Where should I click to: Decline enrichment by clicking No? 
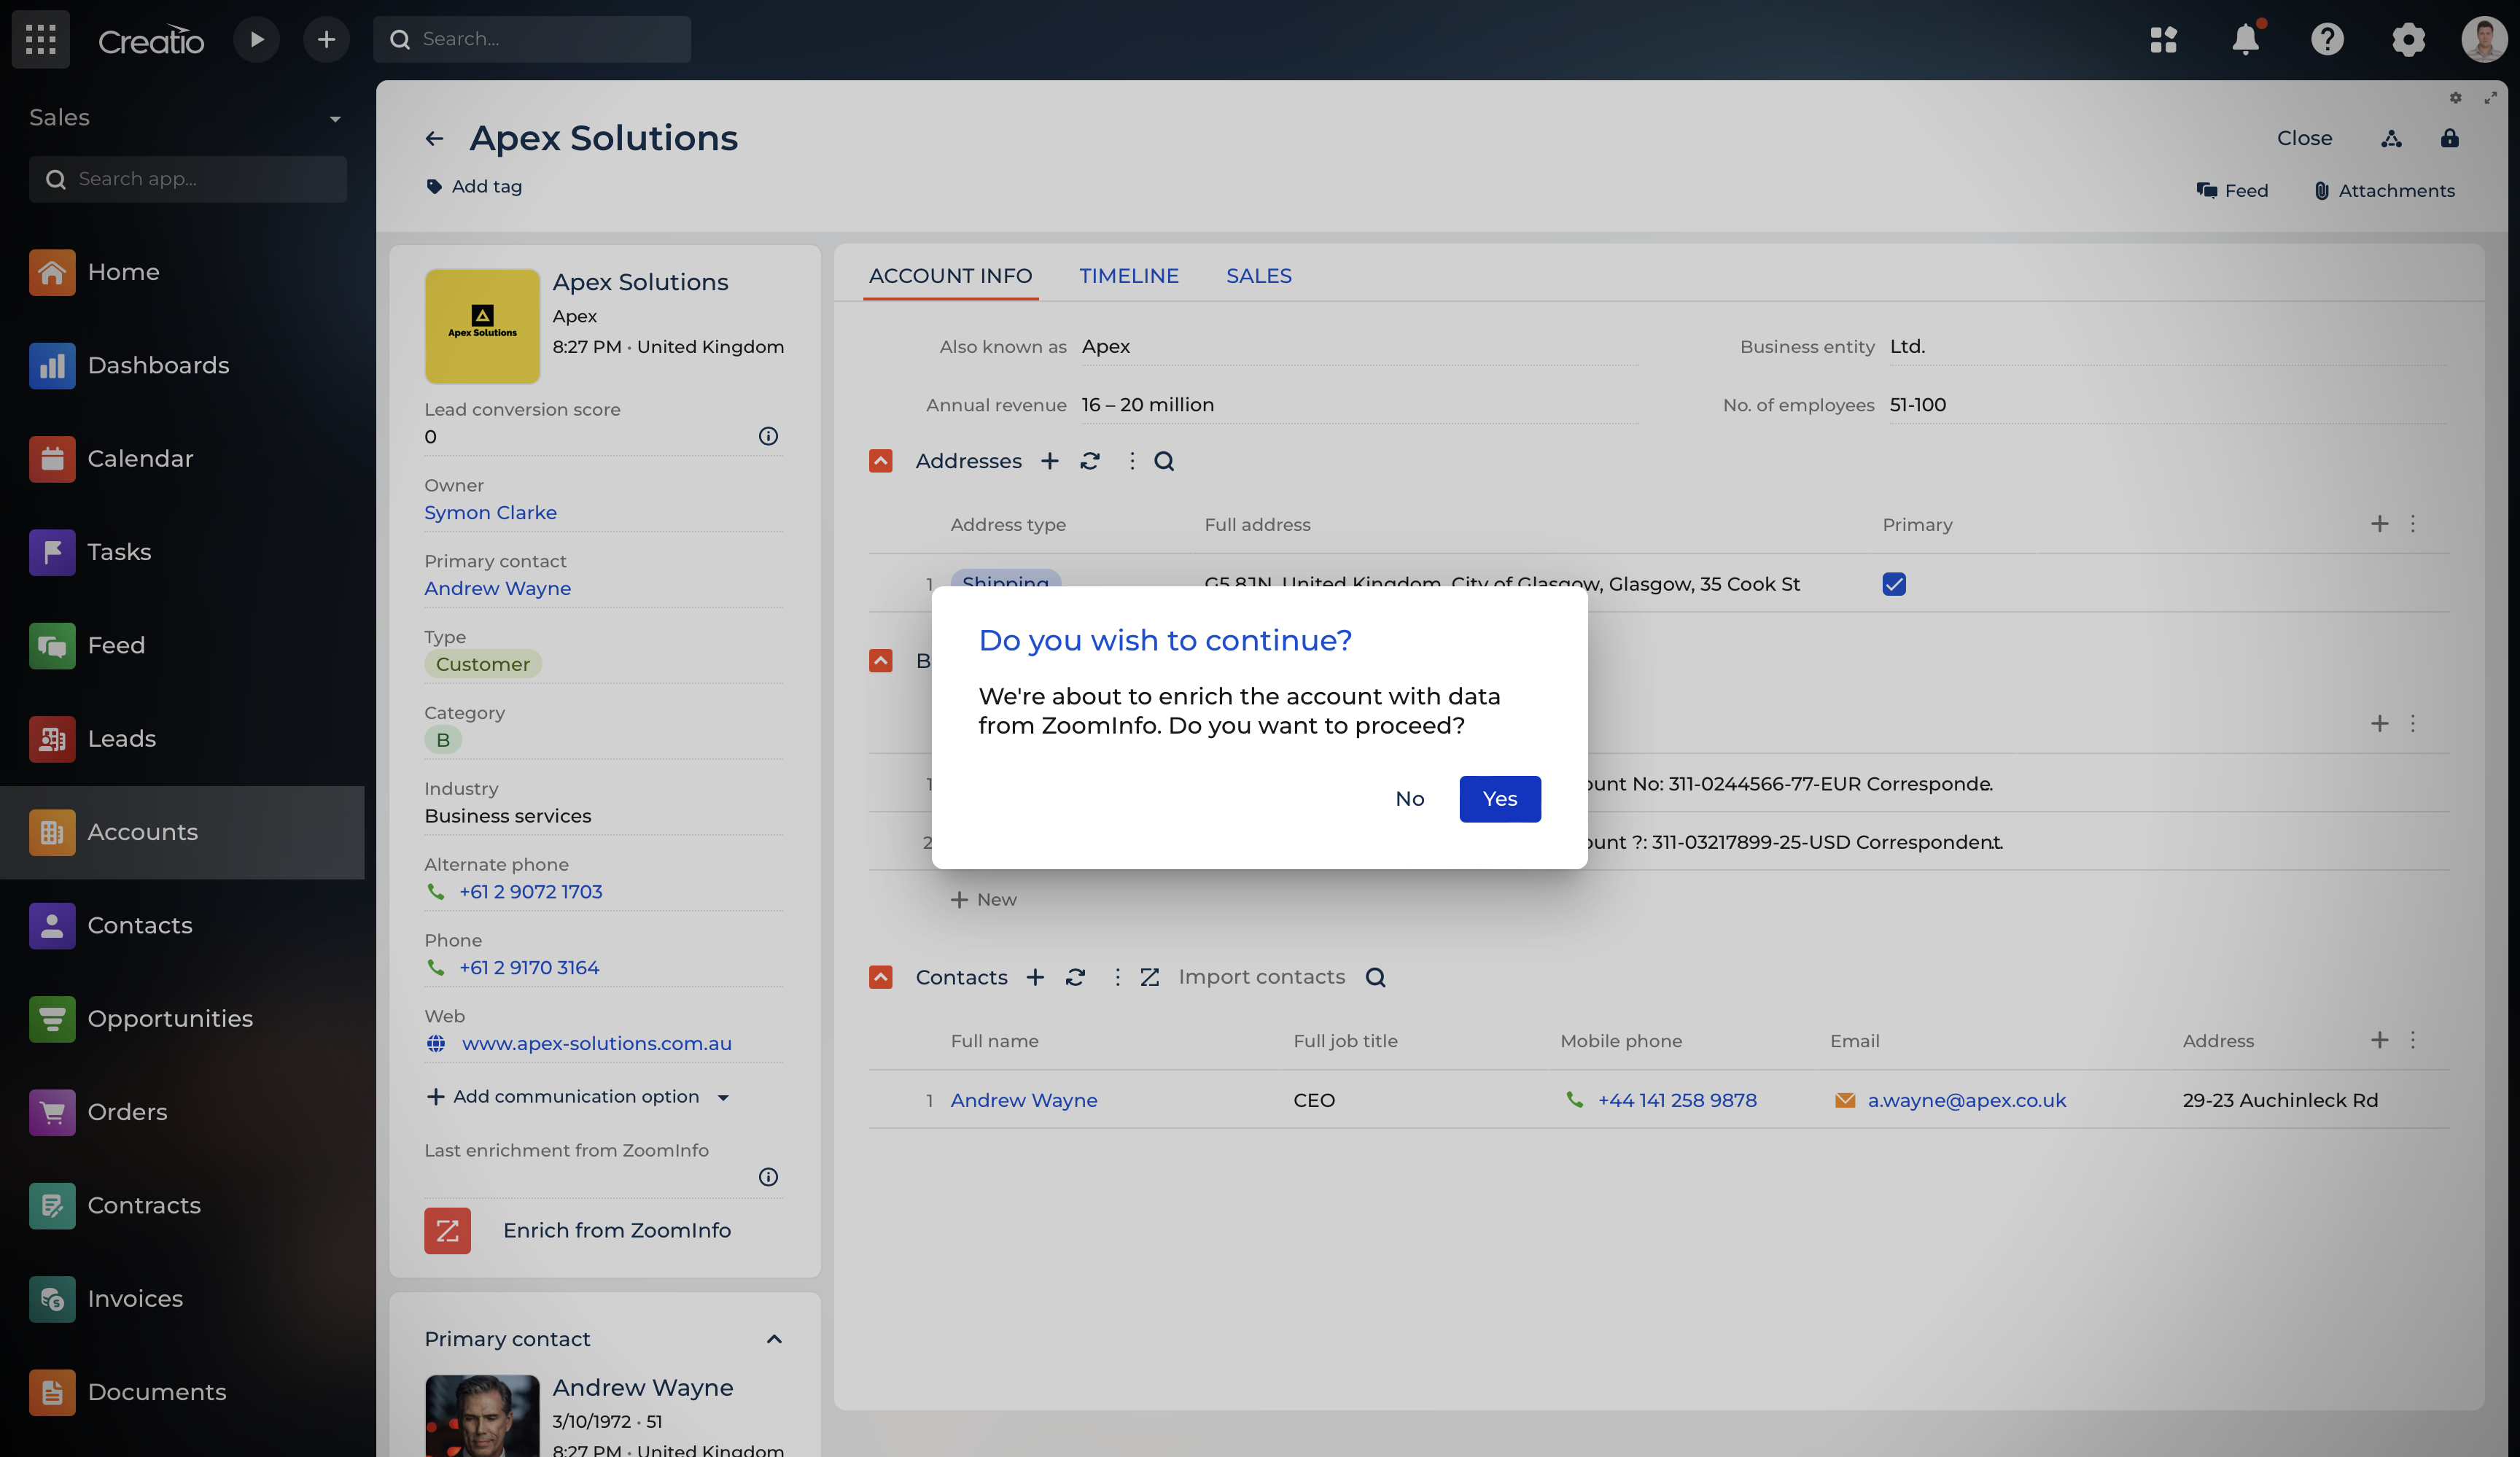tap(1409, 798)
